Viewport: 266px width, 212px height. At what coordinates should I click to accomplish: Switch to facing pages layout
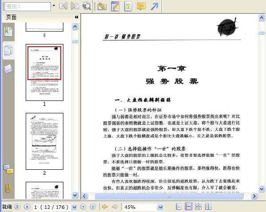coord(208,207)
